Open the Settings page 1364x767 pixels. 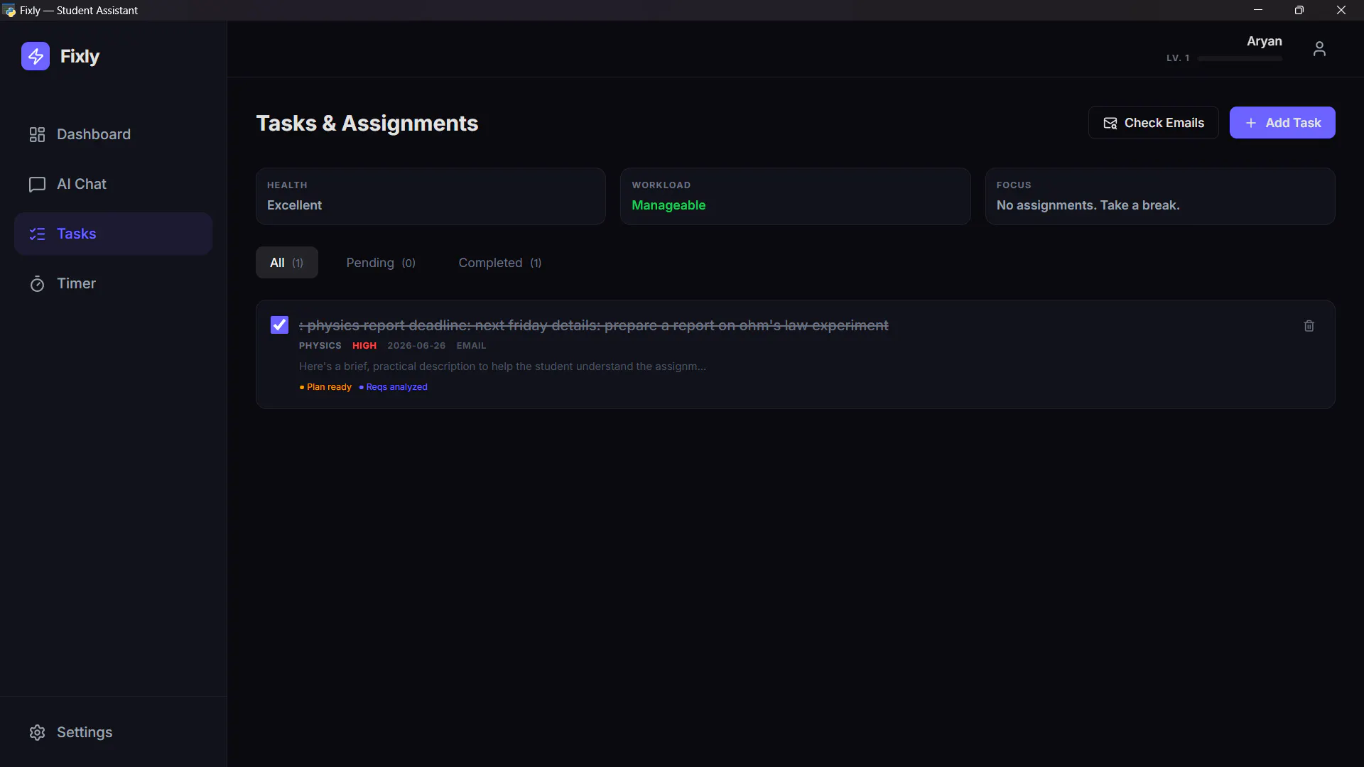click(114, 732)
